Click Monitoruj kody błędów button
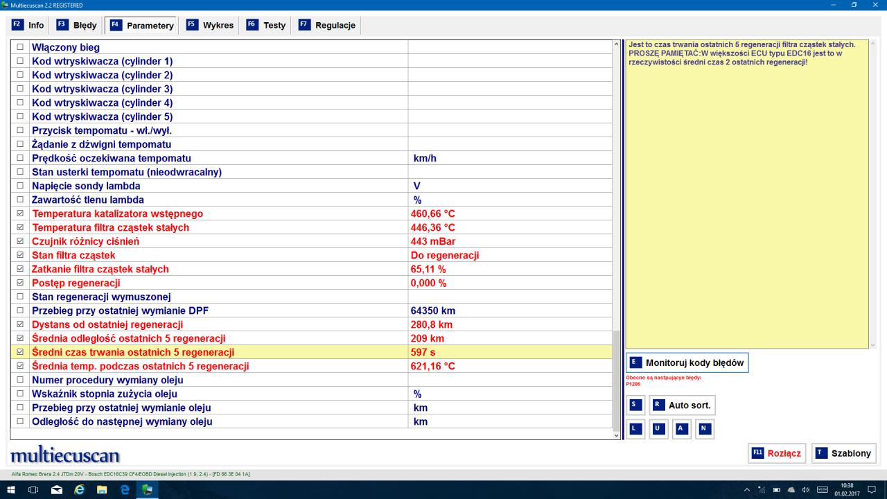Viewport: 887px width, 499px height. 687,362
